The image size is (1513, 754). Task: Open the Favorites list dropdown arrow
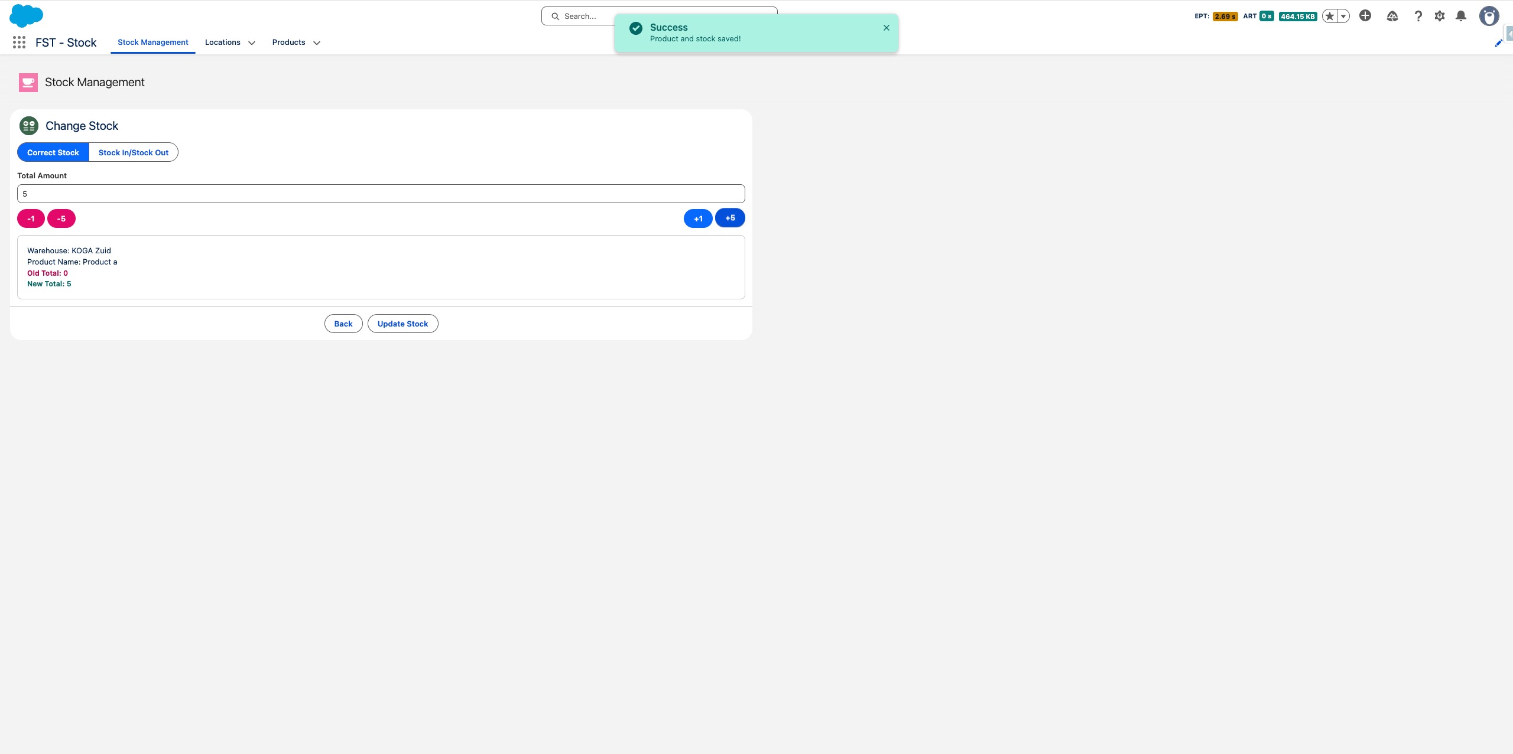1343,17
